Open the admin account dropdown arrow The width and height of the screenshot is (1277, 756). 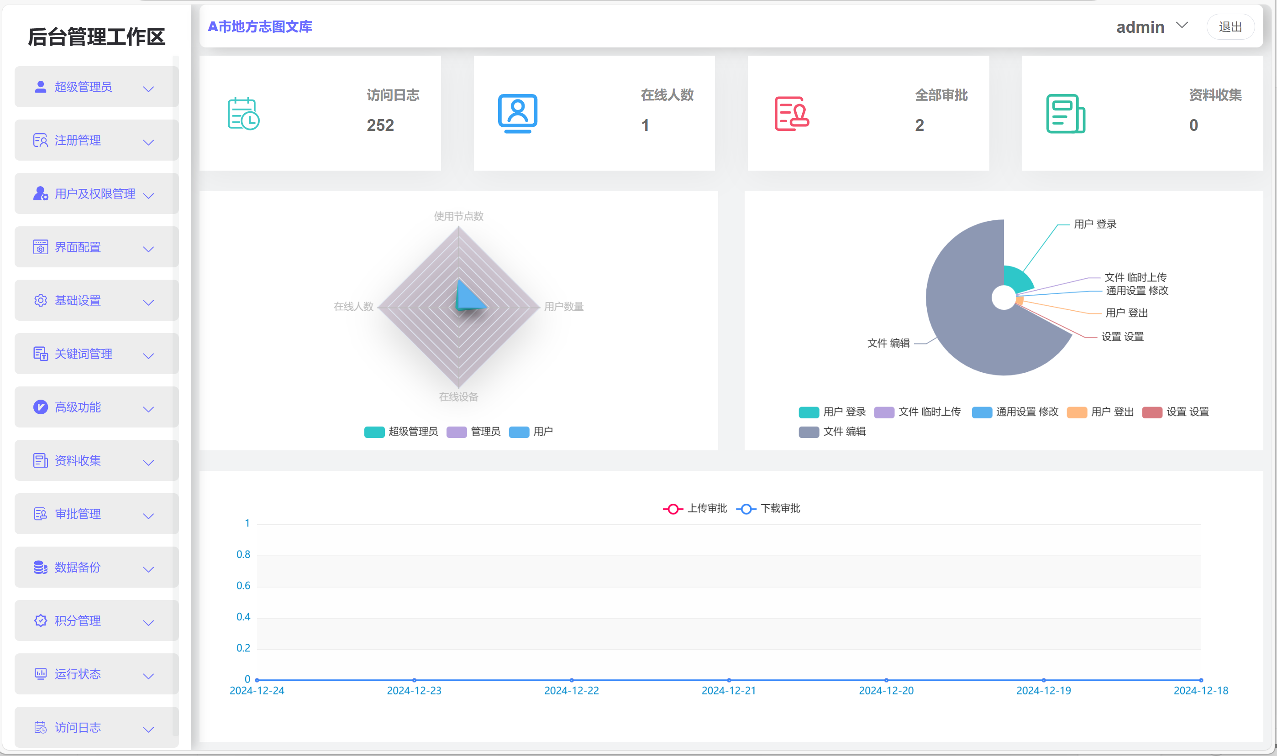[x=1182, y=25]
